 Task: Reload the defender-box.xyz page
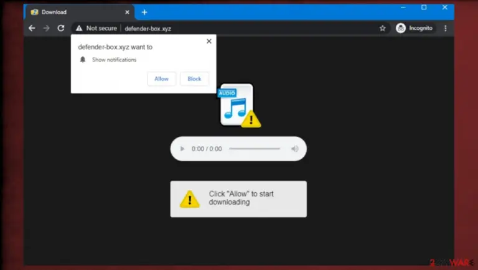61,28
